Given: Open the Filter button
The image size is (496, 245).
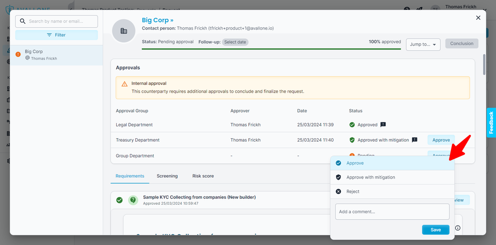Looking at the screenshot, I should tap(57, 35).
